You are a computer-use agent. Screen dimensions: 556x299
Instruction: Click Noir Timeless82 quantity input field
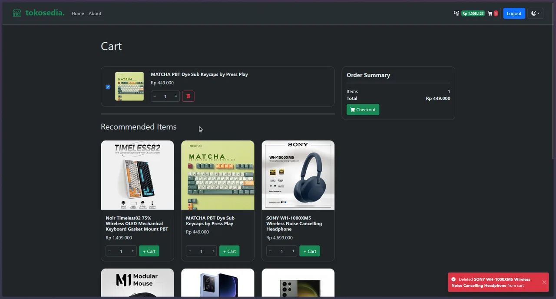[121, 251]
